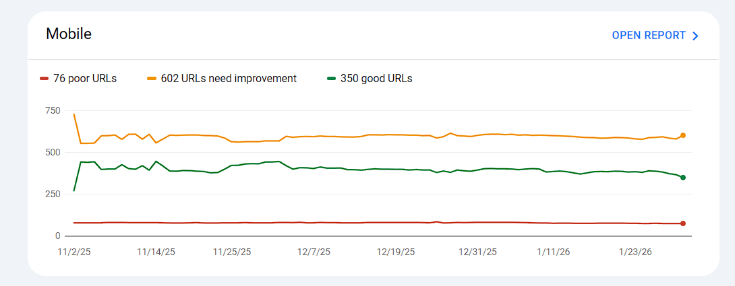
Task: Click the 11/2/25 date label
Action: tap(74, 252)
